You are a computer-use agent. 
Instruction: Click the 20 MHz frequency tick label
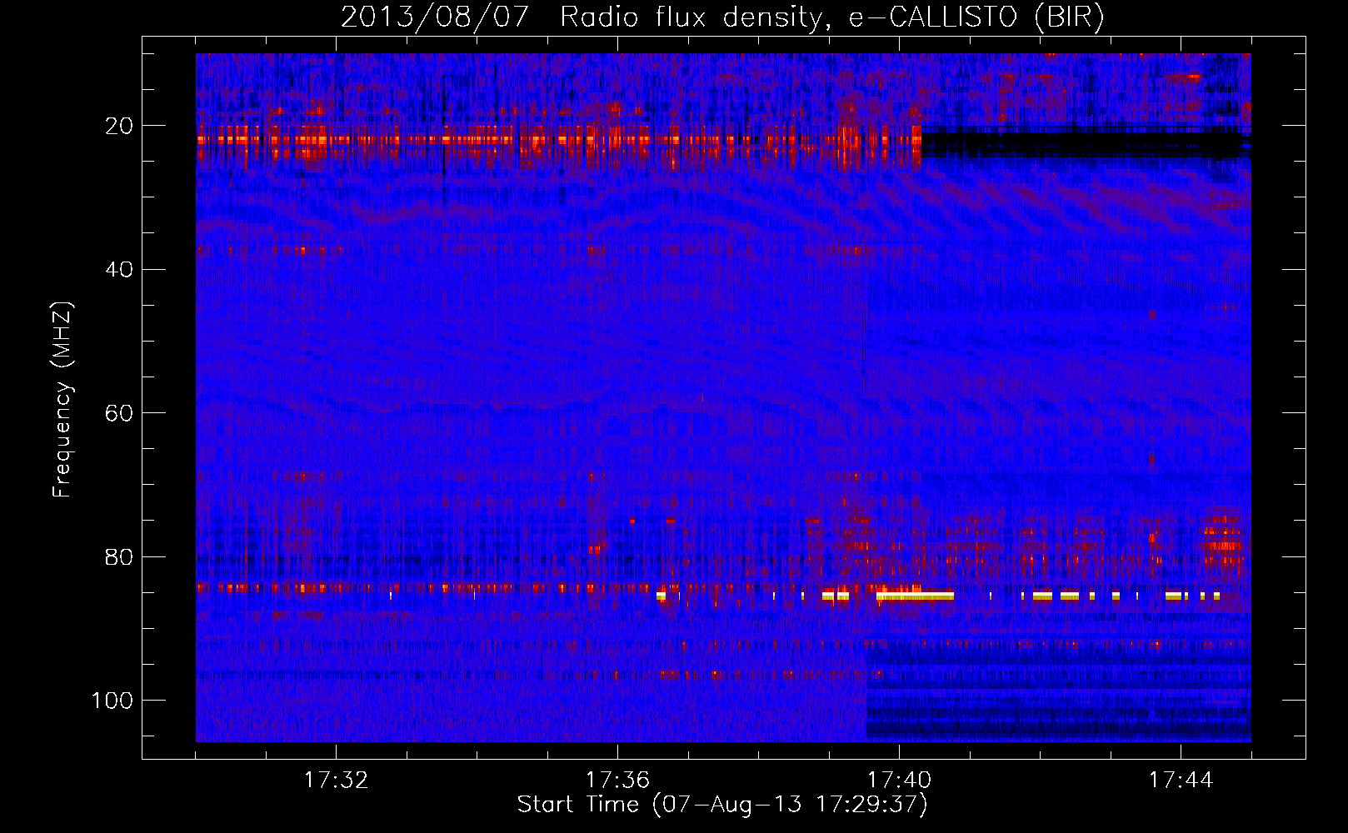pos(120,126)
